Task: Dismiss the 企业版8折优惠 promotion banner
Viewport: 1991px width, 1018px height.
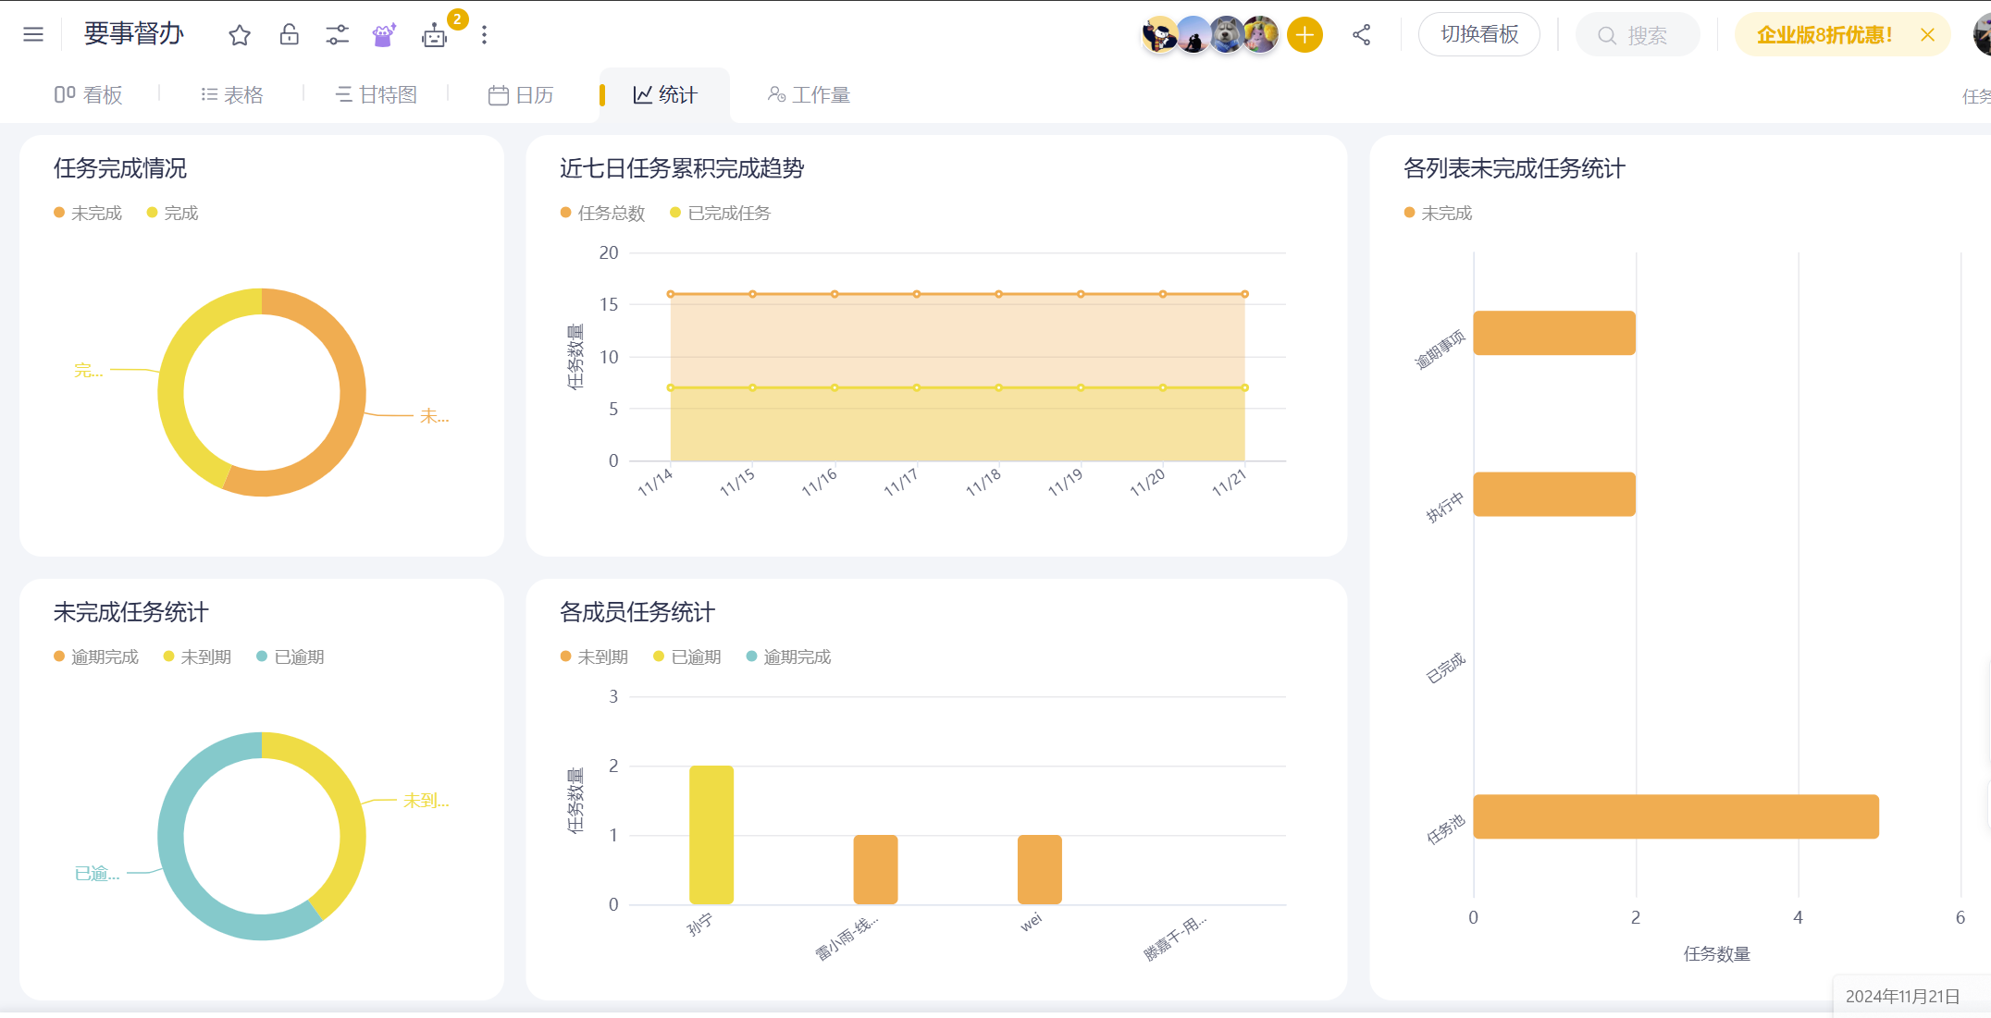Action: [1928, 34]
